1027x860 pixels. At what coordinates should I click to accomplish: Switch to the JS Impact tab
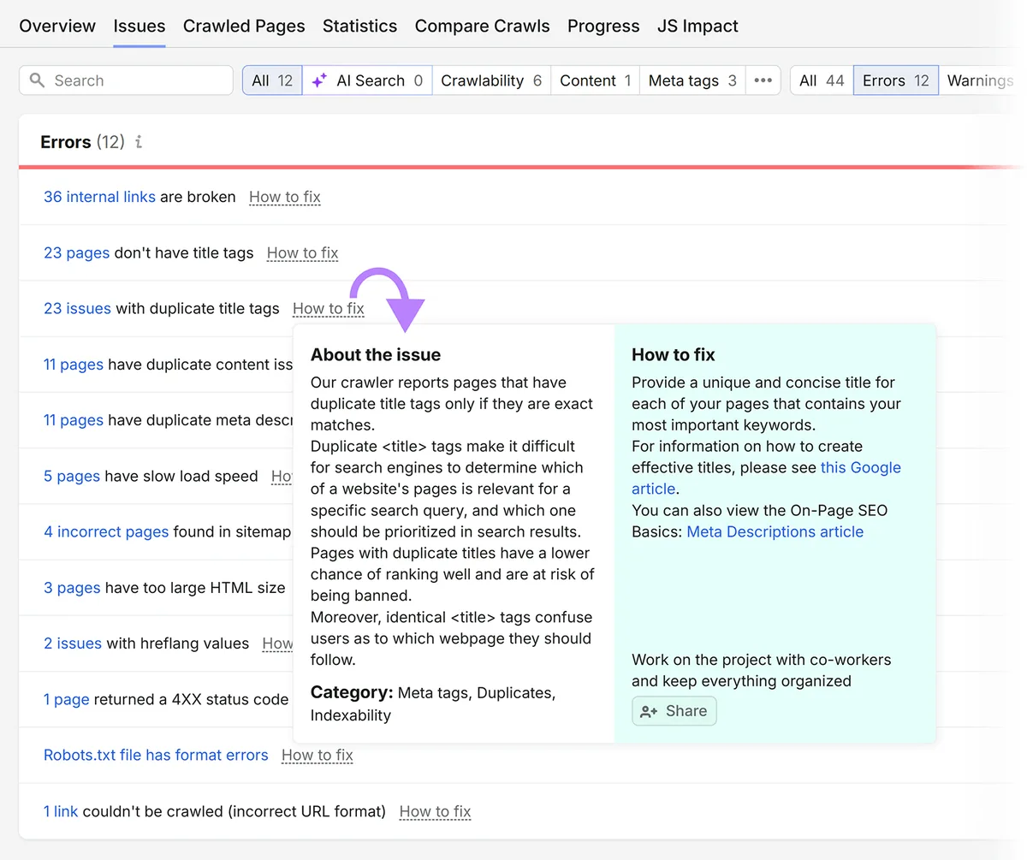(698, 27)
